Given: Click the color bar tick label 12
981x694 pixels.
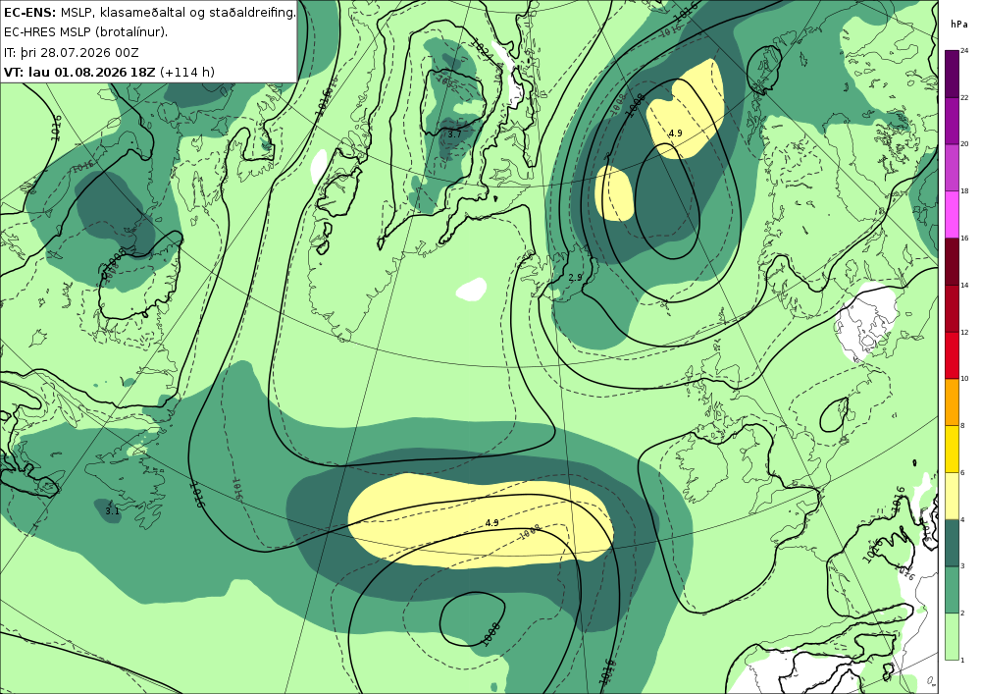Looking at the screenshot, I should [x=964, y=332].
